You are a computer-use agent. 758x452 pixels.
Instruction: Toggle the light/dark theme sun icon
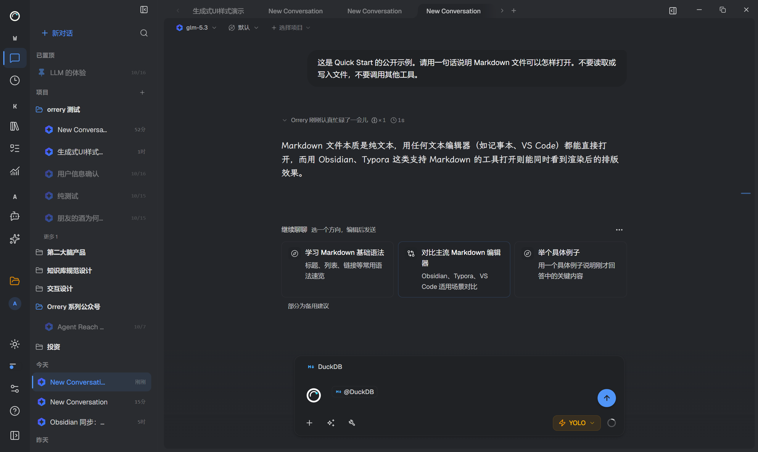tap(15, 344)
